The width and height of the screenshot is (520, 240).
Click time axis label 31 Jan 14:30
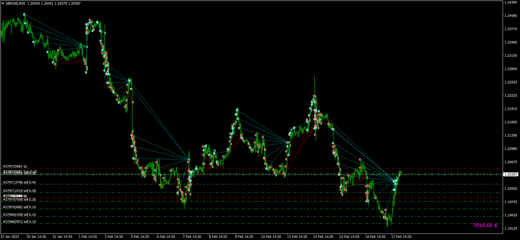(x=62, y=237)
